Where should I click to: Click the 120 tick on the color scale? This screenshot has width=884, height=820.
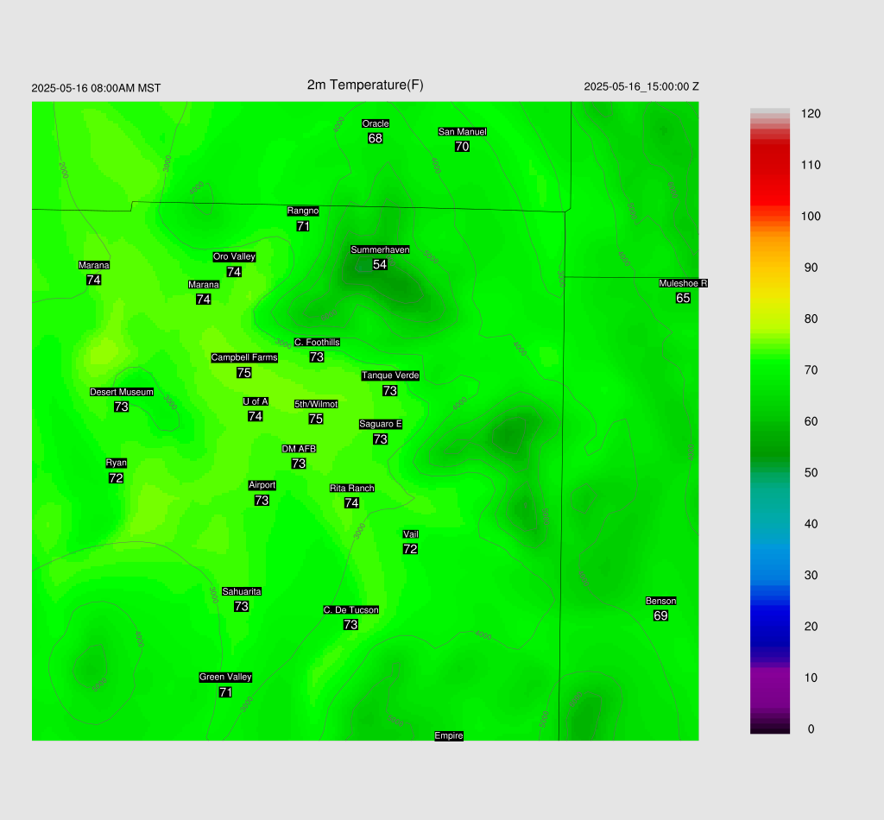[811, 113]
